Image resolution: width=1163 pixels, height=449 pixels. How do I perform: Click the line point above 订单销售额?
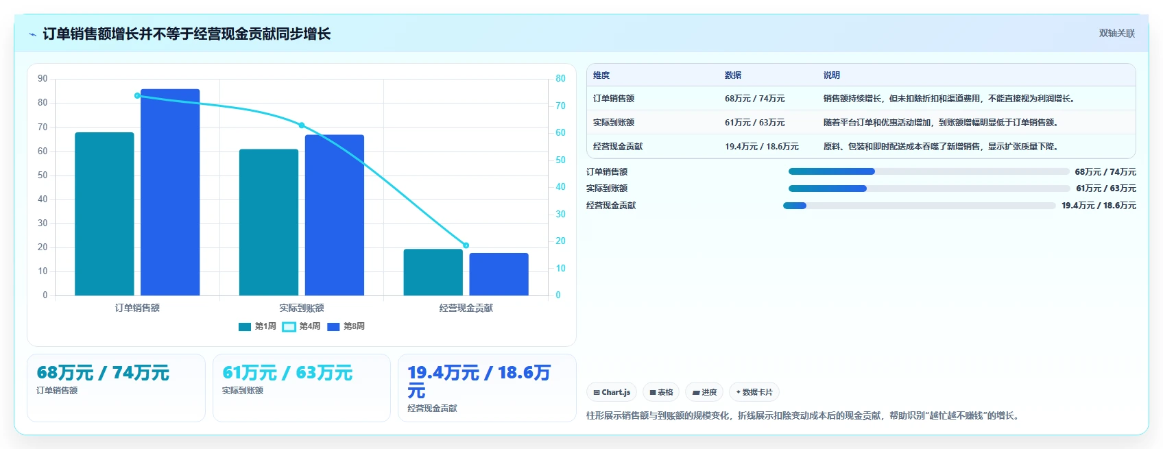tap(137, 96)
